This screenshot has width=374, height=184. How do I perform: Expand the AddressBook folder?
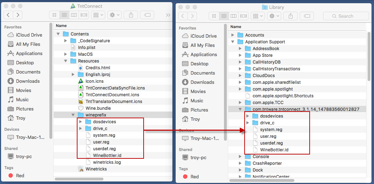coord(240,49)
